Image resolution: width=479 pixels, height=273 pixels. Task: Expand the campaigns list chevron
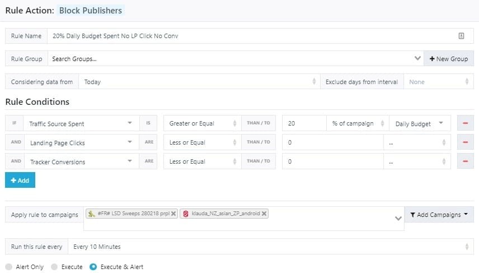point(398,218)
